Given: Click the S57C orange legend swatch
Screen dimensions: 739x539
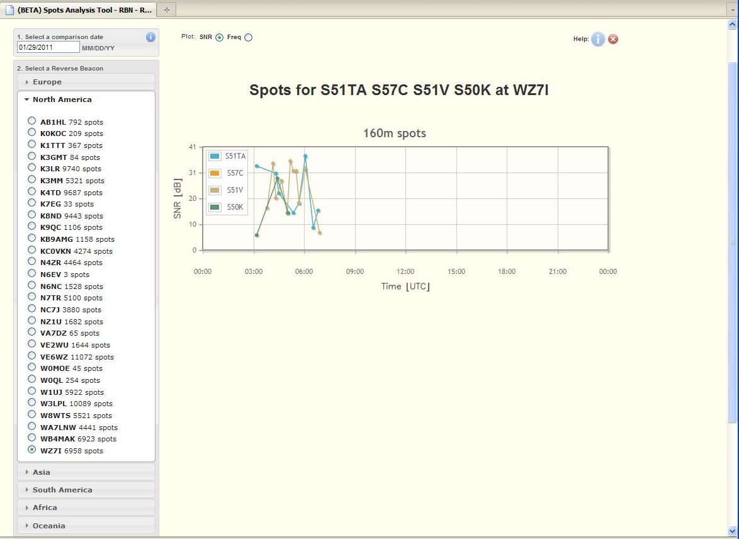Looking at the screenshot, I should [x=215, y=173].
